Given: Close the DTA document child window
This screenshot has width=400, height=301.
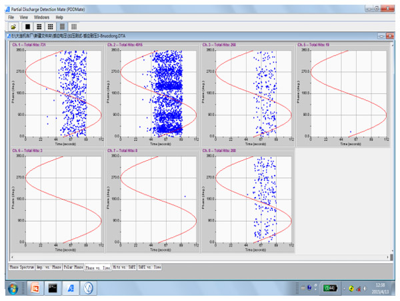Looking at the screenshot, I should point(390,36).
